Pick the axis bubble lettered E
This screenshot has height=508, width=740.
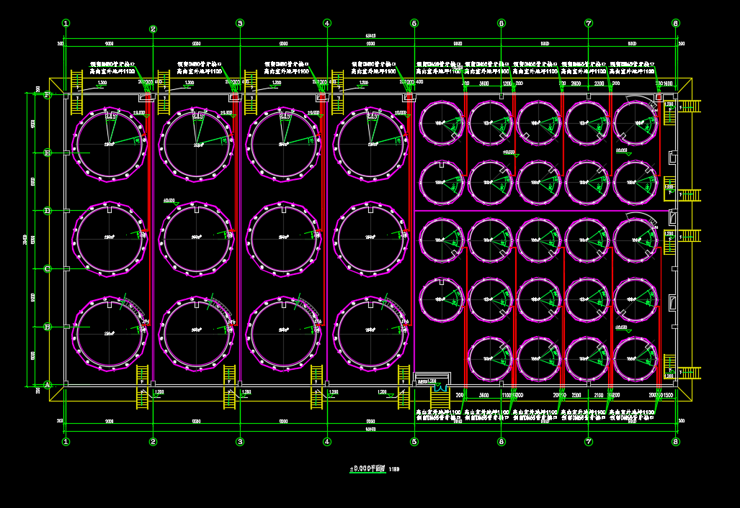click(x=47, y=153)
